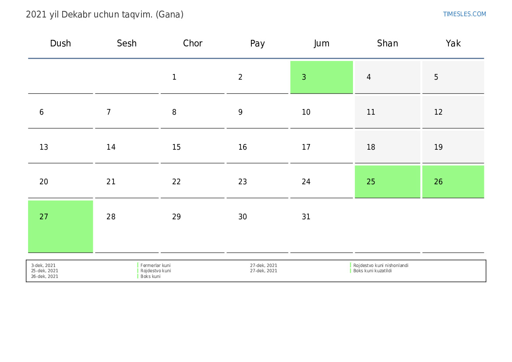
Task: Click the Rojdestvo kuni nishonlandi legend entry
Action: click(381, 265)
